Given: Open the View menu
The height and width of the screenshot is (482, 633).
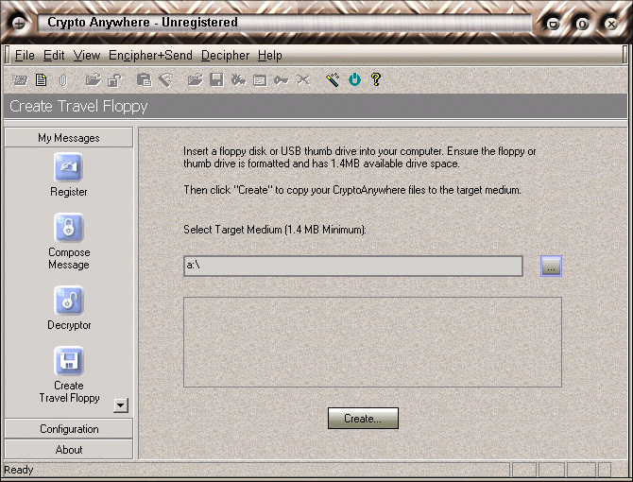Looking at the screenshot, I should (87, 56).
